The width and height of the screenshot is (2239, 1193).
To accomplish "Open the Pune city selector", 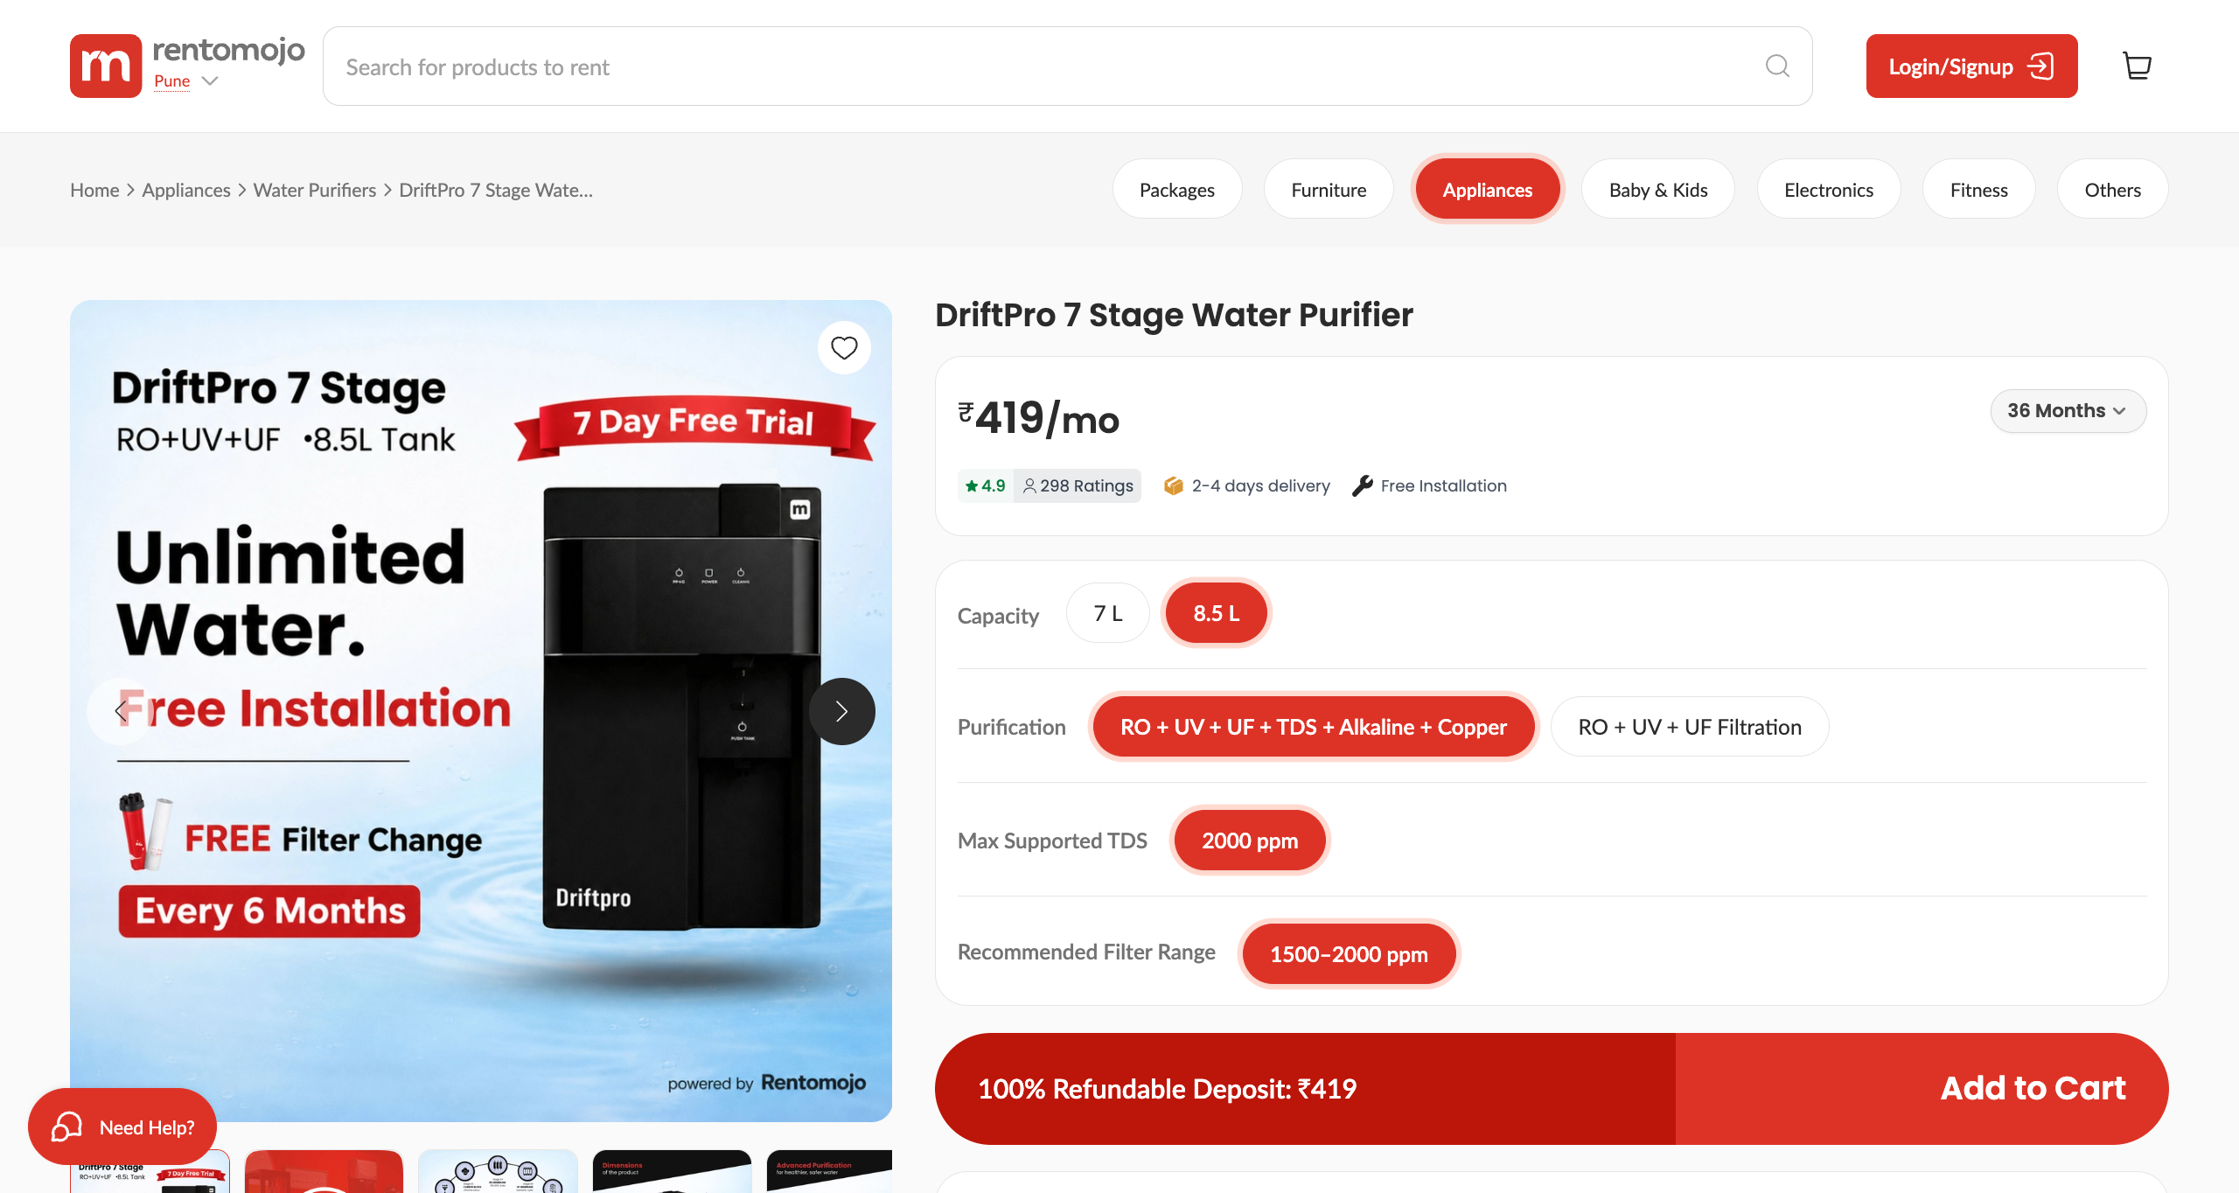I will (185, 80).
